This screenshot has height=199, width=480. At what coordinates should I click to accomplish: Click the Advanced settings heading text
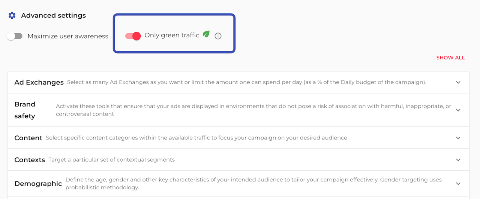[x=53, y=15]
